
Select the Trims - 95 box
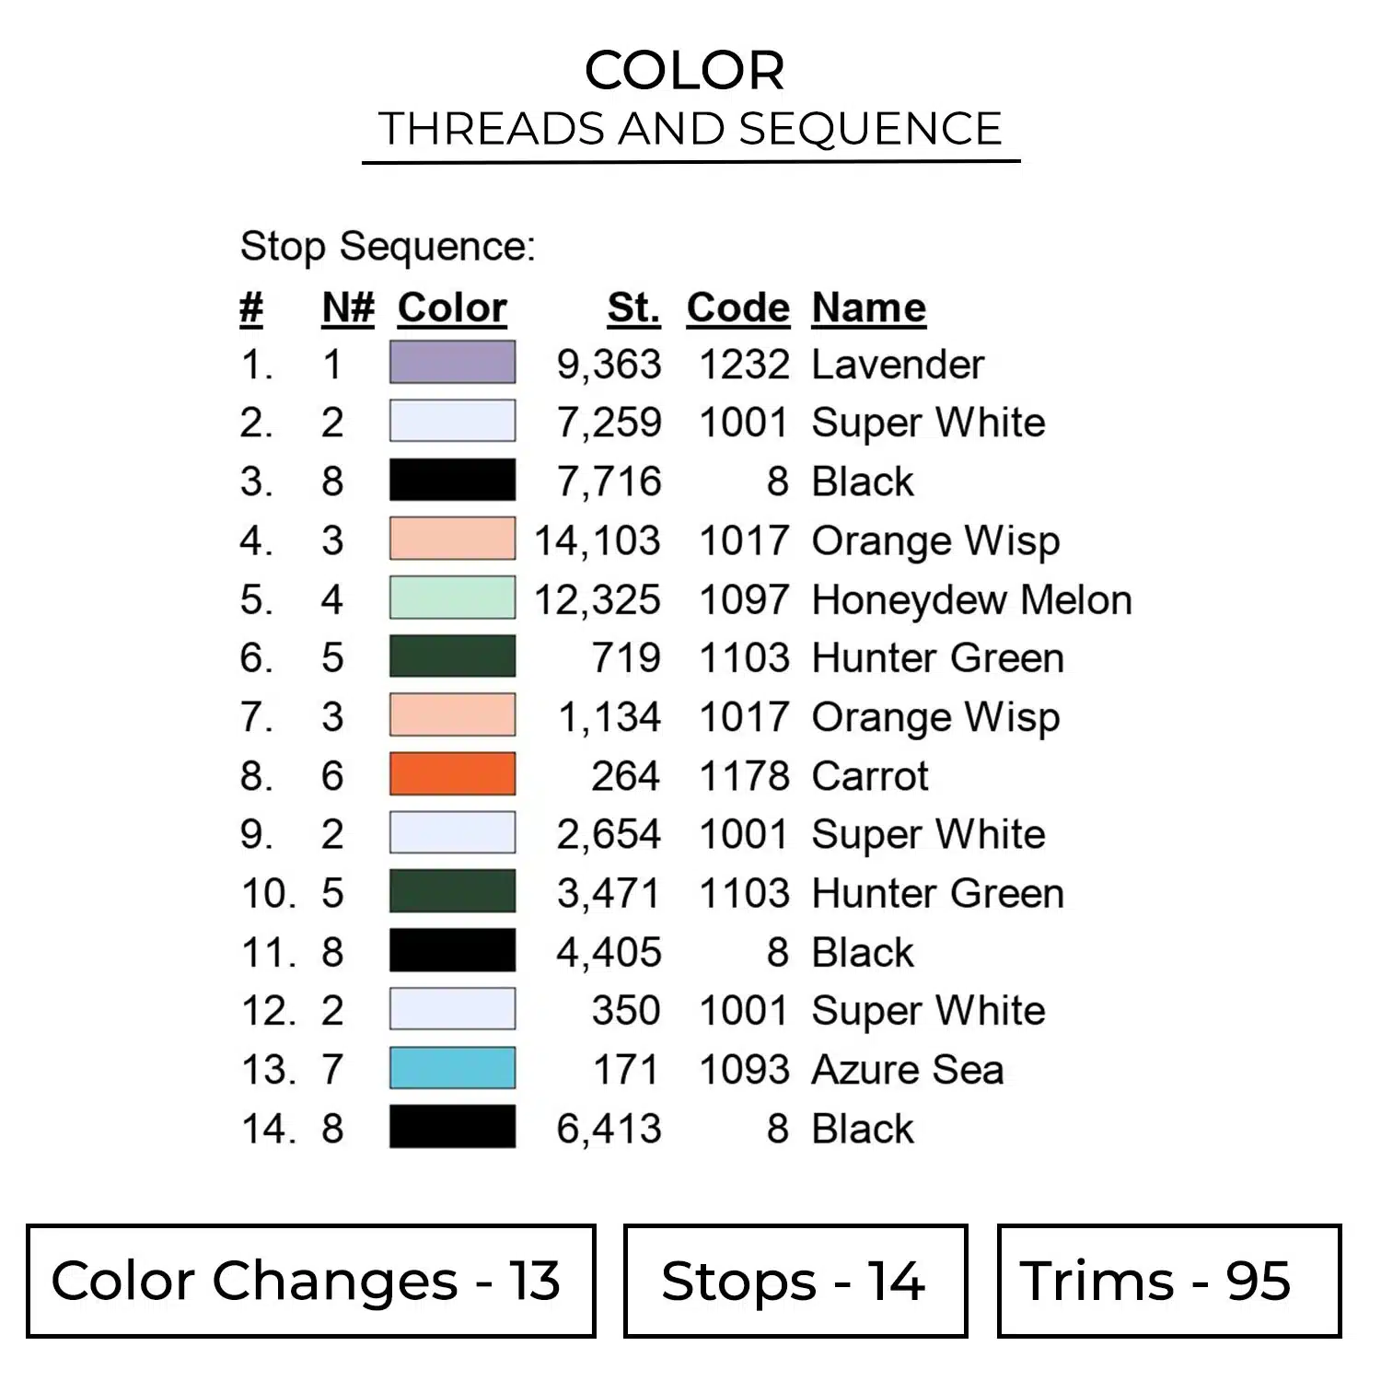tap(1168, 1281)
